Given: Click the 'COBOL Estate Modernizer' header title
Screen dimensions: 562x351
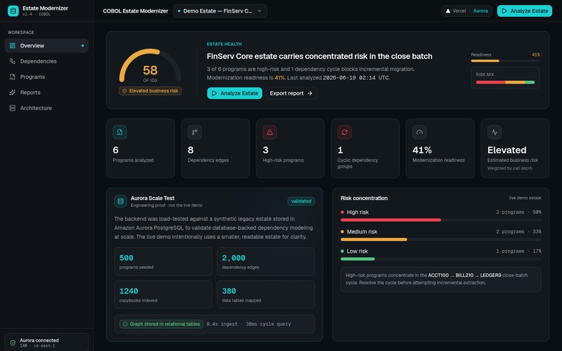Looking at the screenshot, I should tap(135, 11).
